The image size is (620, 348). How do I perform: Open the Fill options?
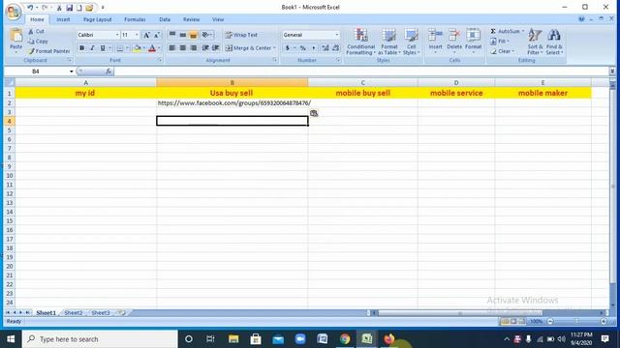(500, 41)
